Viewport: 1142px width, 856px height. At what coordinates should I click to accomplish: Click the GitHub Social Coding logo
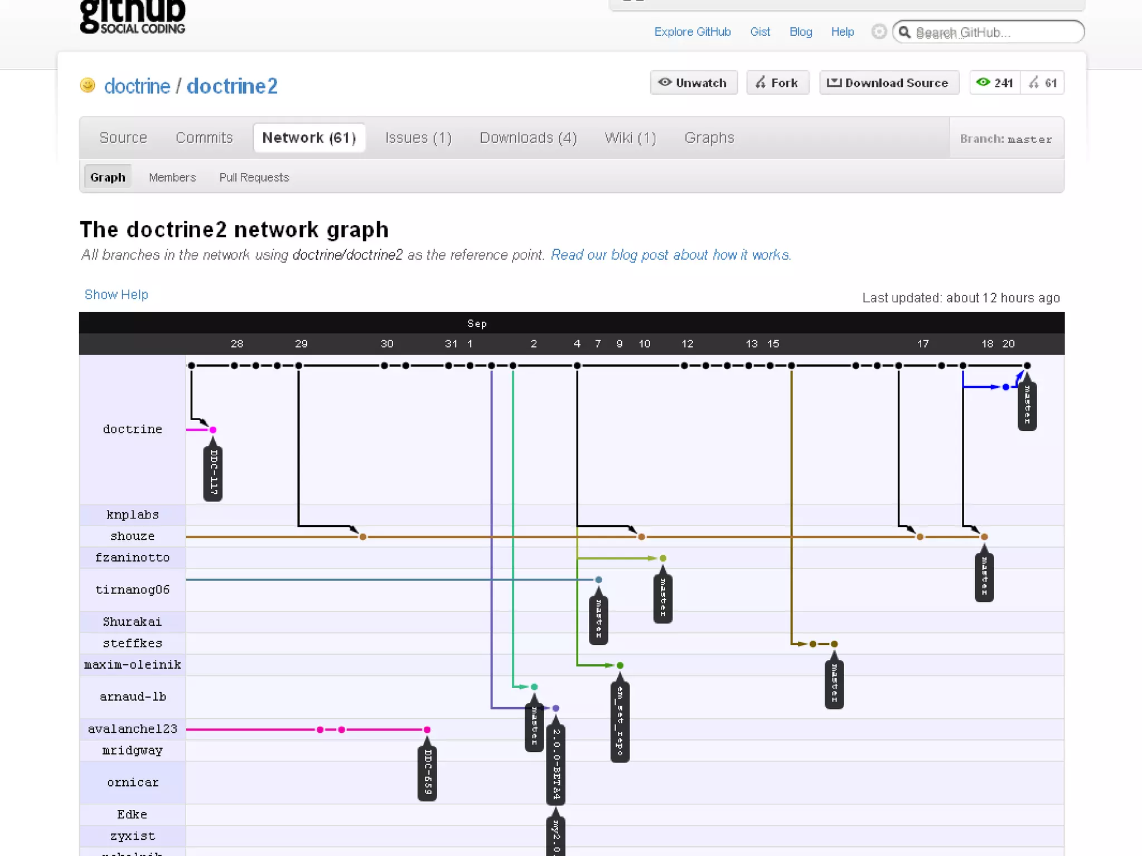coord(133,17)
